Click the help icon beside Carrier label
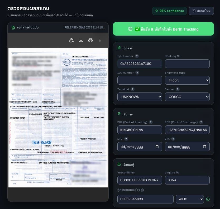 tap(178, 89)
